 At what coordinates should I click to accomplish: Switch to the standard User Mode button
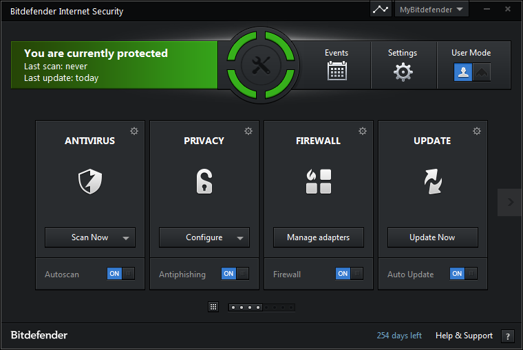tap(462, 72)
